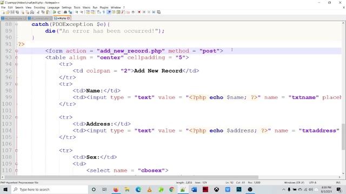Screen dimensions: 346x194
Task: Click the Print toolbar icon
Action: 32,12
